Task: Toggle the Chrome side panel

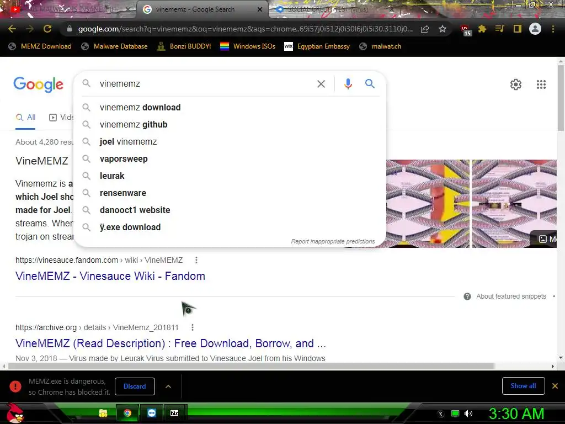Action: coord(517,29)
